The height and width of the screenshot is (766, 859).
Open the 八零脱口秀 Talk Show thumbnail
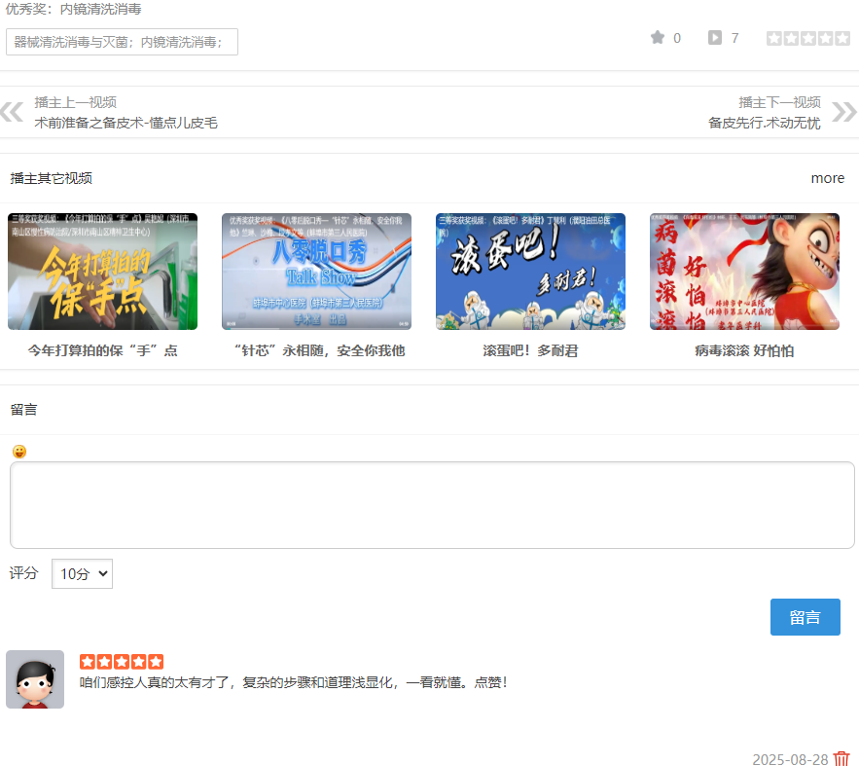point(316,272)
